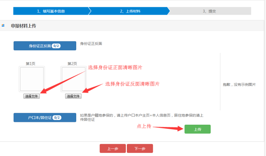Click the 0/2 badge on 身份证正反面

[x=56, y=46]
